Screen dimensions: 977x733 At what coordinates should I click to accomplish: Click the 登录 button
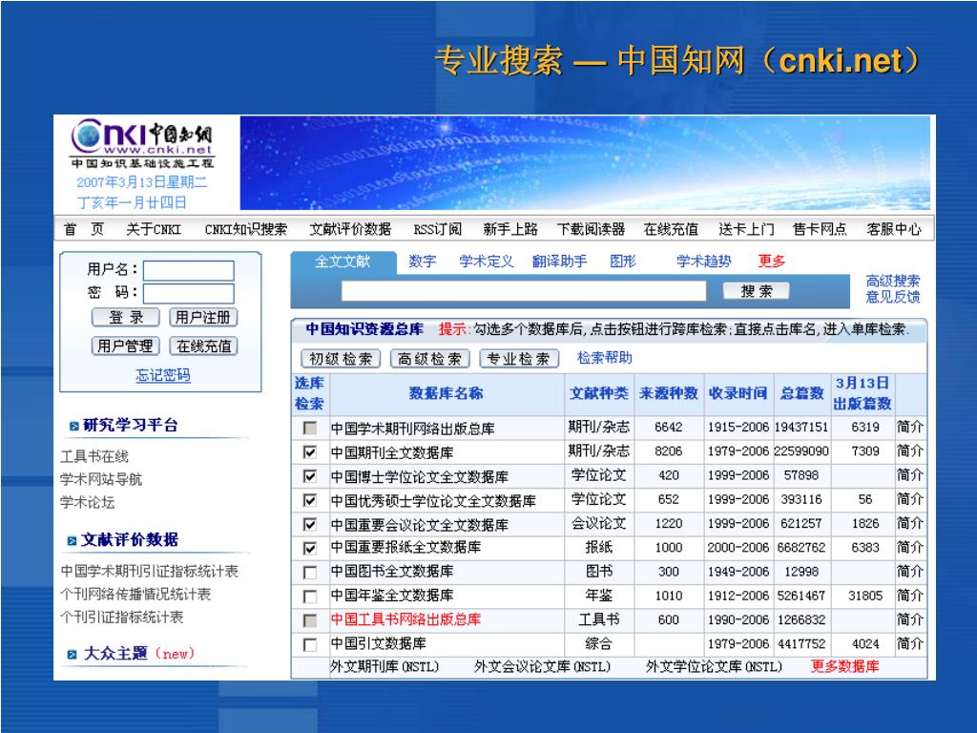point(126,318)
